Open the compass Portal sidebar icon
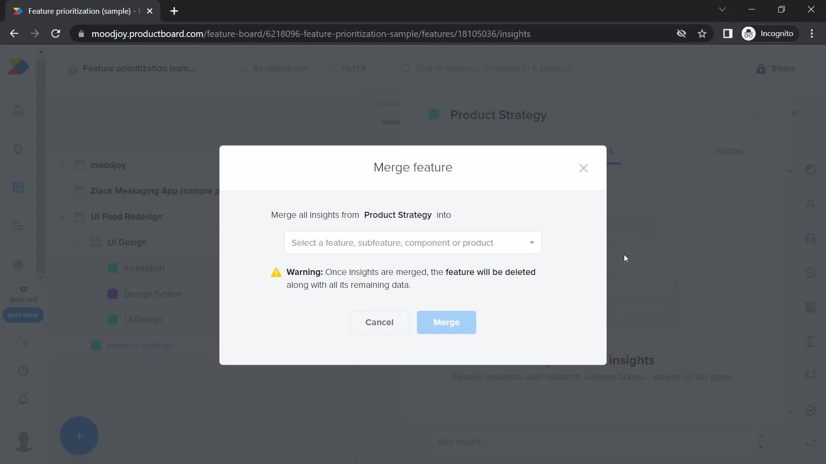The width and height of the screenshot is (826, 464). (18, 265)
